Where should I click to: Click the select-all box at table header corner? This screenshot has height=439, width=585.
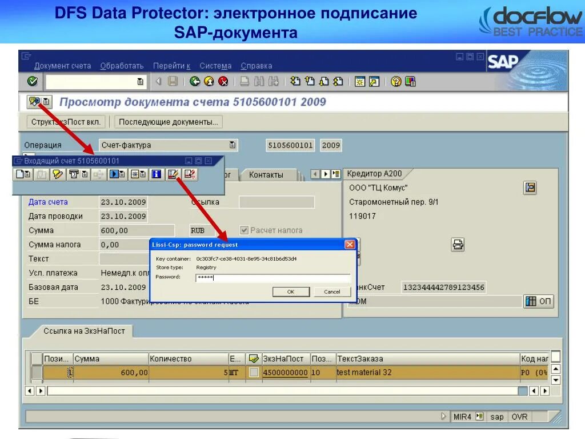point(37,358)
